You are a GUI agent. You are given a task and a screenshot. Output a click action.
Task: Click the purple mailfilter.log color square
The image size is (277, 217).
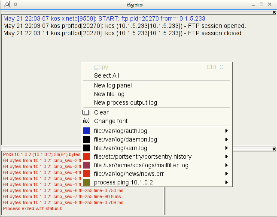[86, 165]
